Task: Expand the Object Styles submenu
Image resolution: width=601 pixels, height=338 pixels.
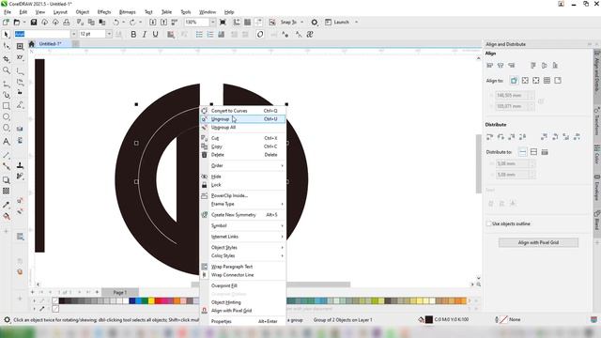Action: pyautogui.click(x=243, y=248)
